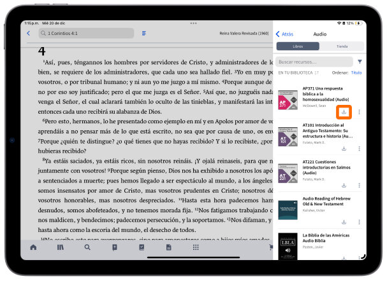The height and width of the screenshot is (281, 387).
Task: Select 'La Biblia de las Américas Audio Biblia'
Action: tap(326, 238)
